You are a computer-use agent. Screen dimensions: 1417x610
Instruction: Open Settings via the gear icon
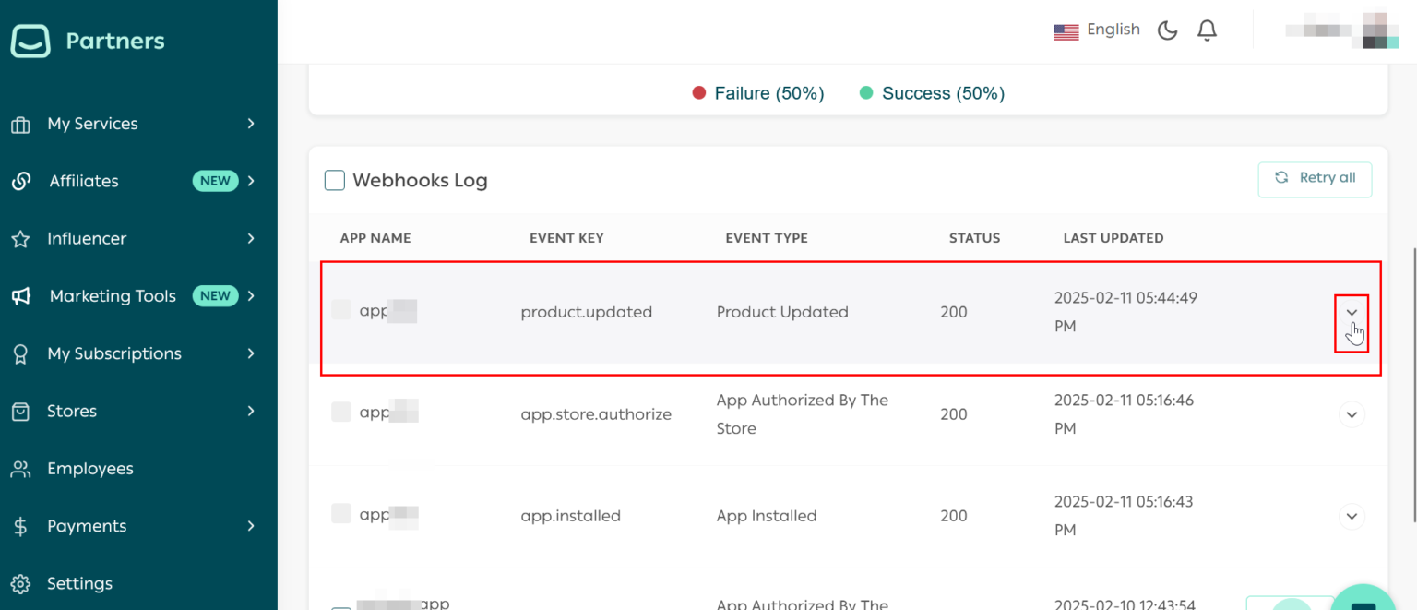pyautogui.click(x=20, y=583)
